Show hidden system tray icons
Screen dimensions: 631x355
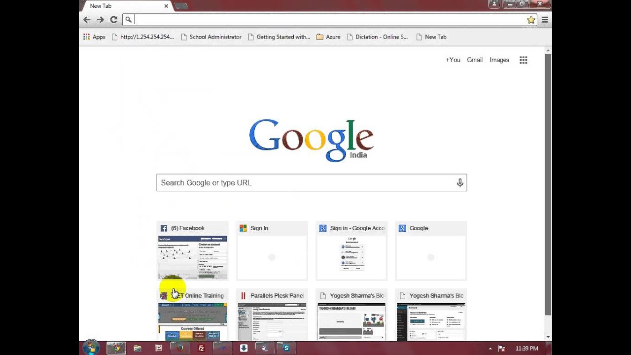pyautogui.click(x=490, y=349)
